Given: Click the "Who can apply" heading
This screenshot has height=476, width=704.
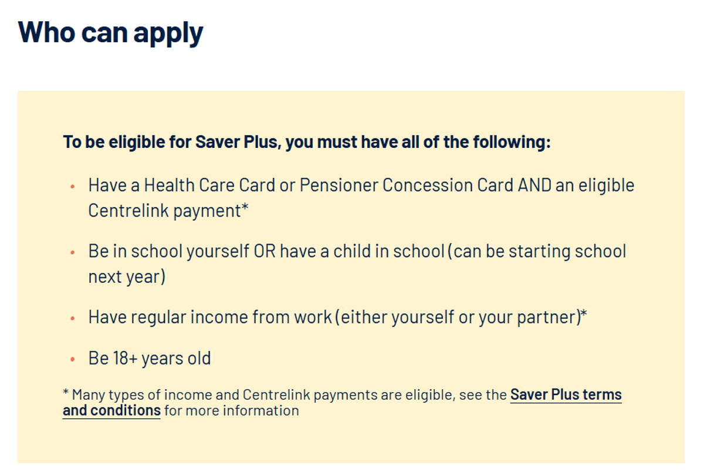Looking at the screenshot, I should [111, 33].
